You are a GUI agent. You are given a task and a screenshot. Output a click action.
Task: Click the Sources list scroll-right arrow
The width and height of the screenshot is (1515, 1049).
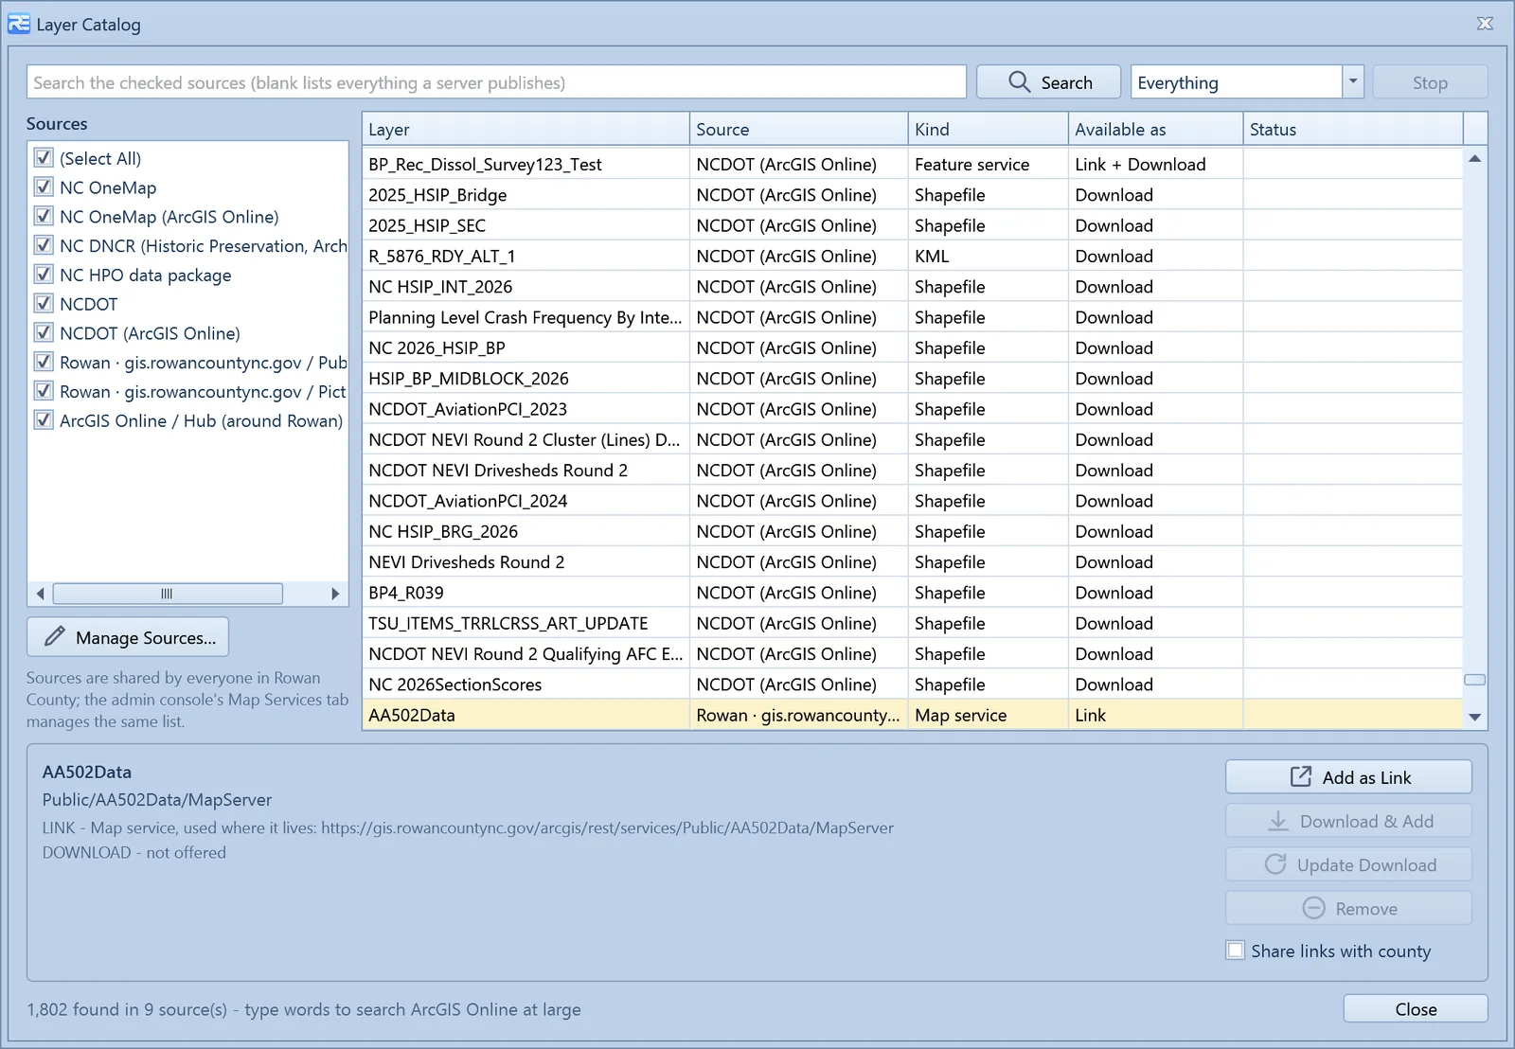[335, 594]
